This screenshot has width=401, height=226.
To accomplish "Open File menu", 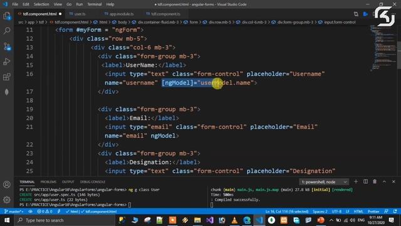I will click(15, 4).
